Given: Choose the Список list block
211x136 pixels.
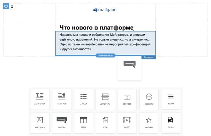Looking at the screenshot, I should [84, 99].
